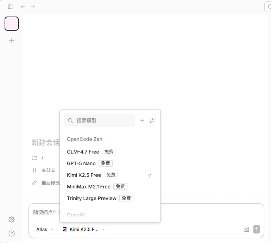The image size is (271, 243).
Task: Pick MiniMax M2.1 Free model
Action: pyautogui.click(x=110, y=186)
